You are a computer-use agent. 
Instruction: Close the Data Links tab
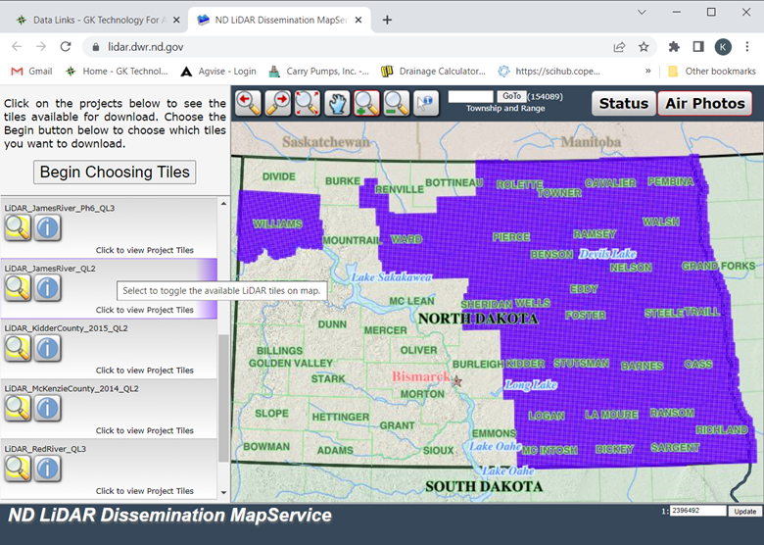(x=176, y=20)
